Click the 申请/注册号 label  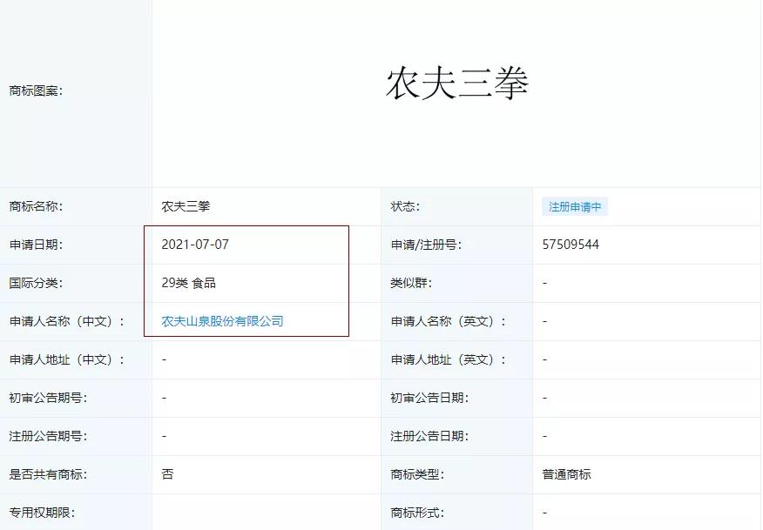[x=426, y=245]
